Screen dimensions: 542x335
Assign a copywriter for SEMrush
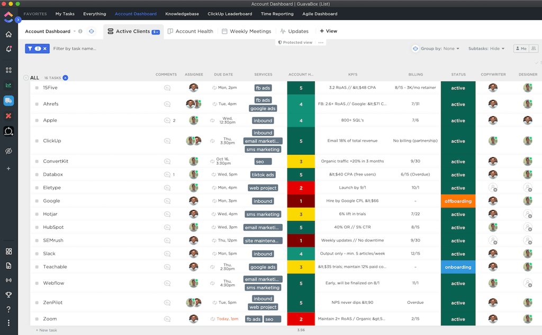click(493, 240)
